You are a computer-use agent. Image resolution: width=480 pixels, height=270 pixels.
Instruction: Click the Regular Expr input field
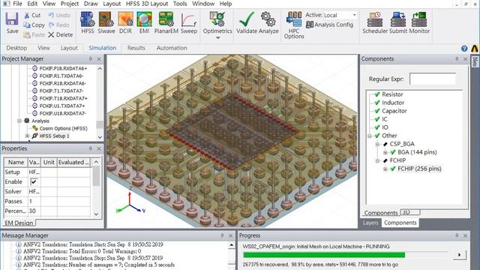[432, 79]
